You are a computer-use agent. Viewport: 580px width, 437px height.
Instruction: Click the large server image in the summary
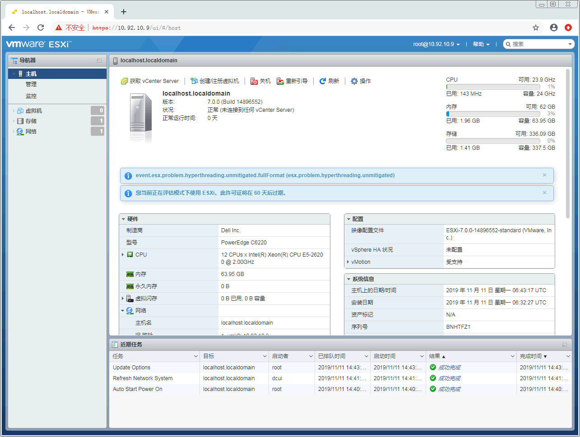141,118
